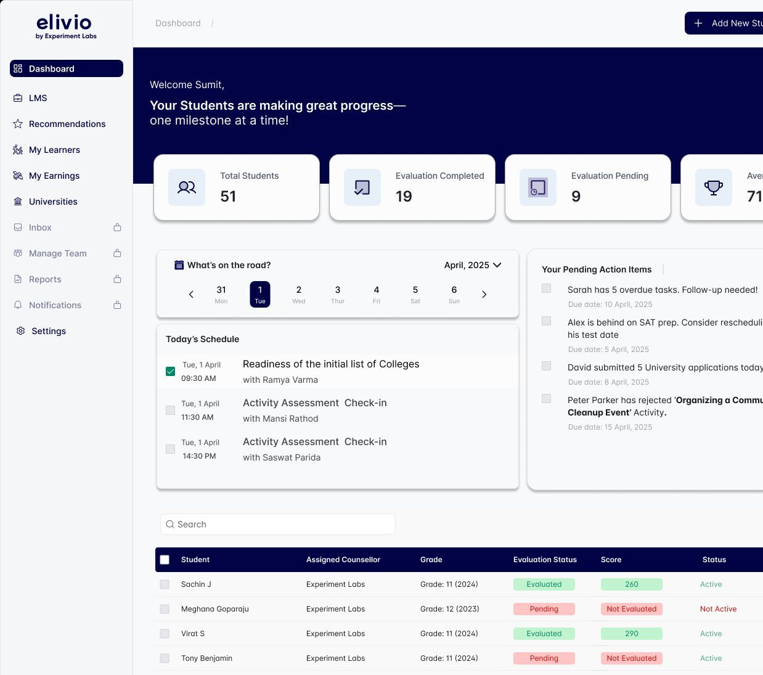
Task: Click the LMS briefcase icon
Action: click(x=18, y=98)
